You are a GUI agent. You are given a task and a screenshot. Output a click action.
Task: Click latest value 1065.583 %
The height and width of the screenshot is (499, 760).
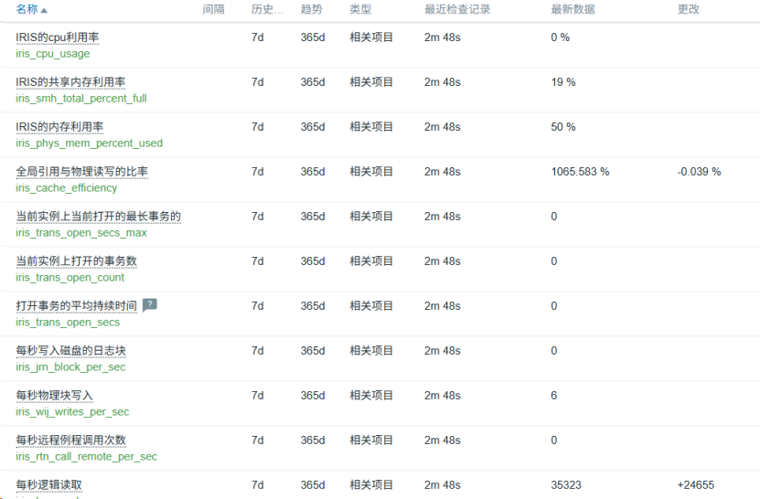click(x=580, y=172)
